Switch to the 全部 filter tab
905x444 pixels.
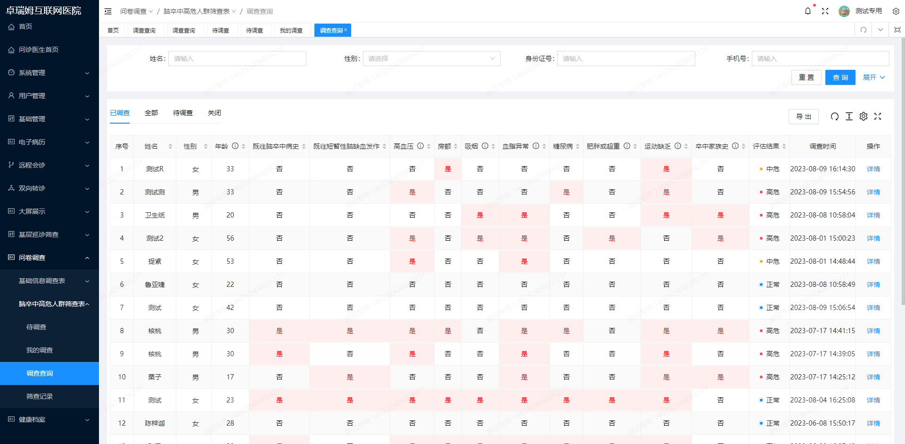tap(151, 113)
